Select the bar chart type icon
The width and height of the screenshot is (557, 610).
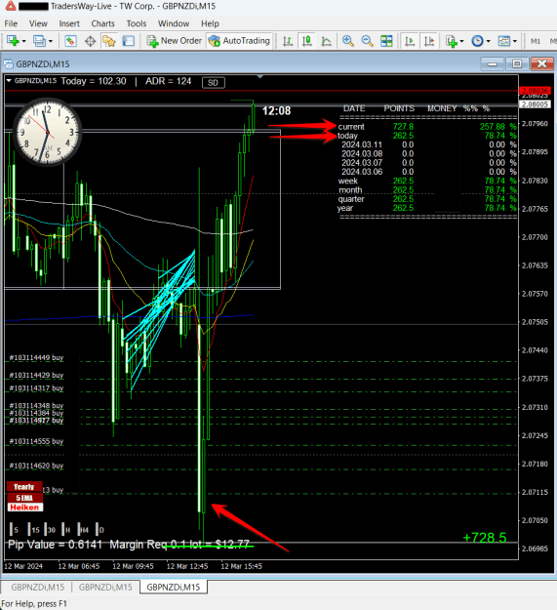point(288,41)
